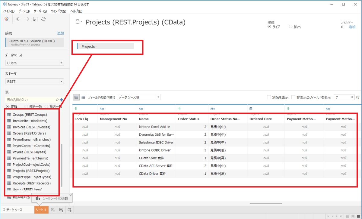Viewport: 362px width, 219px height.
Task: Open the ヘルプ(H) menu
Action: click(76, 11)
